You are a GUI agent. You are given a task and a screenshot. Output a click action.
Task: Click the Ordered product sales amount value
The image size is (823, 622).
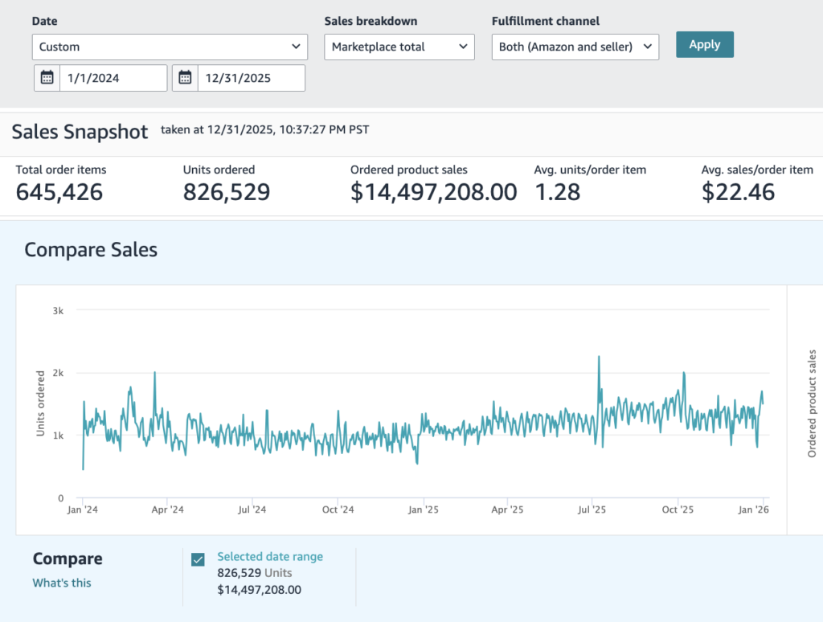tap(433, 191)
